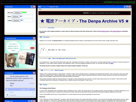
Task: Close the Advertisement window
Action: pyautogui.click(x=34, y=38)
